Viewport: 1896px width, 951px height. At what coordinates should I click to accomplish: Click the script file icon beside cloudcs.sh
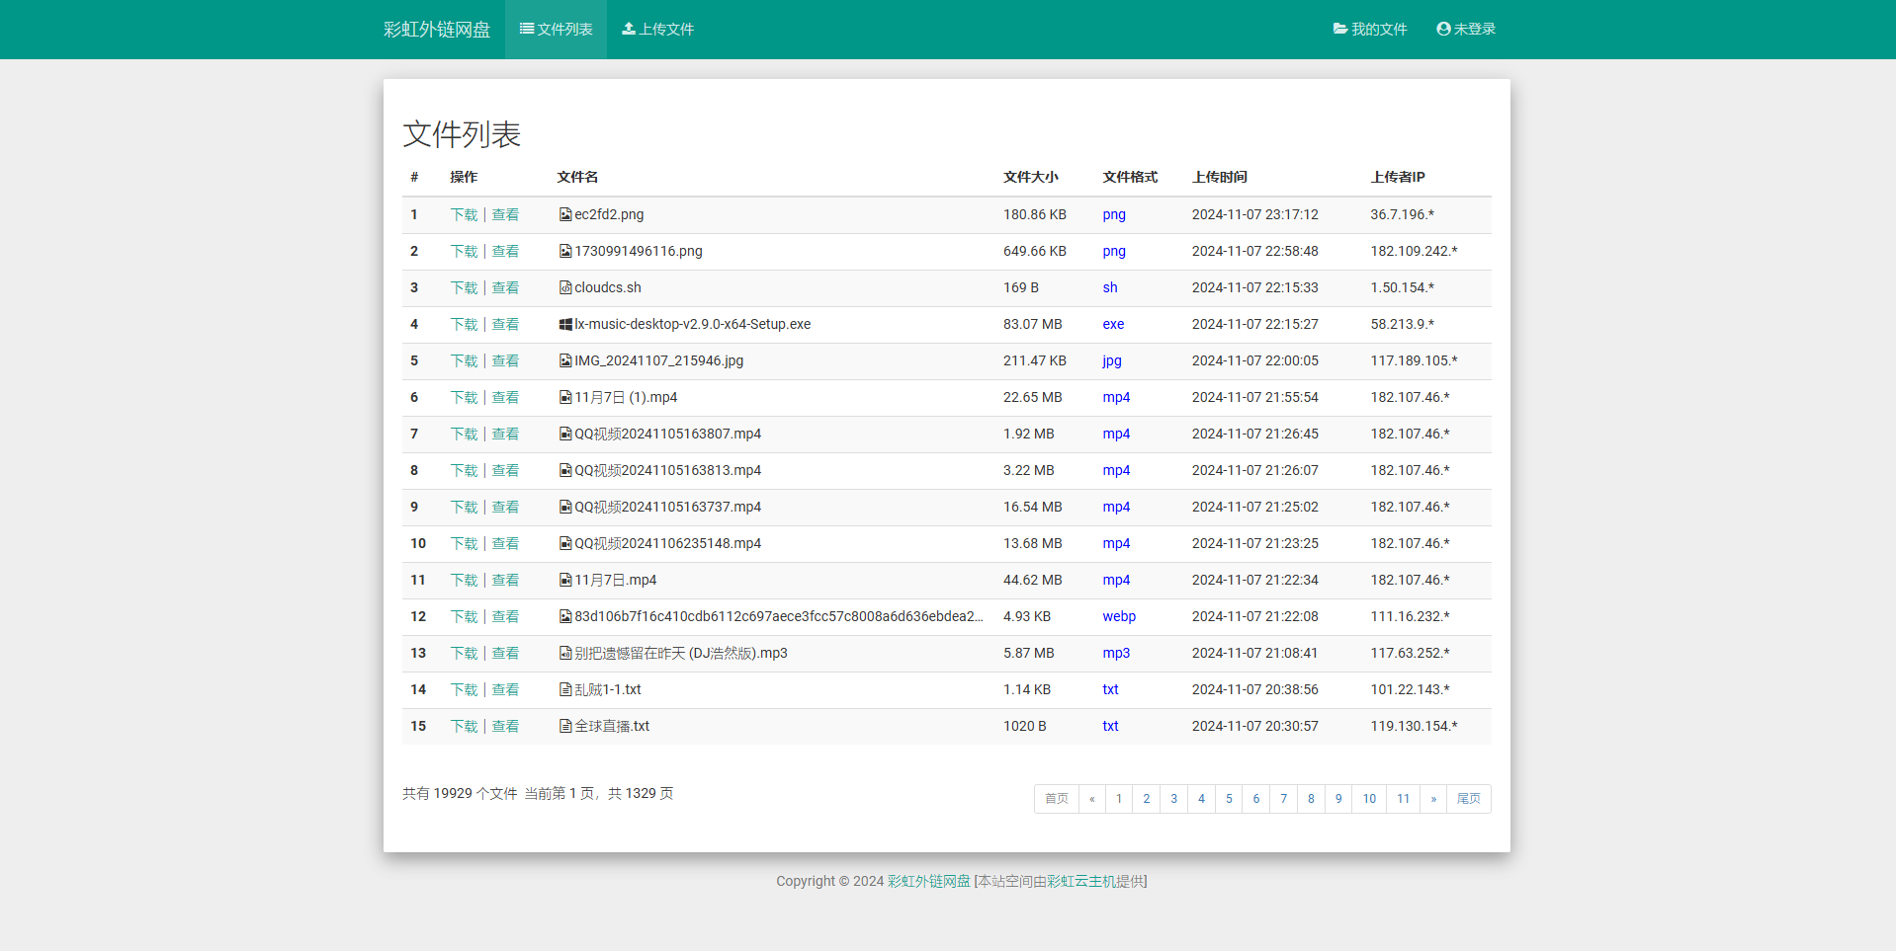pos(565,287)
